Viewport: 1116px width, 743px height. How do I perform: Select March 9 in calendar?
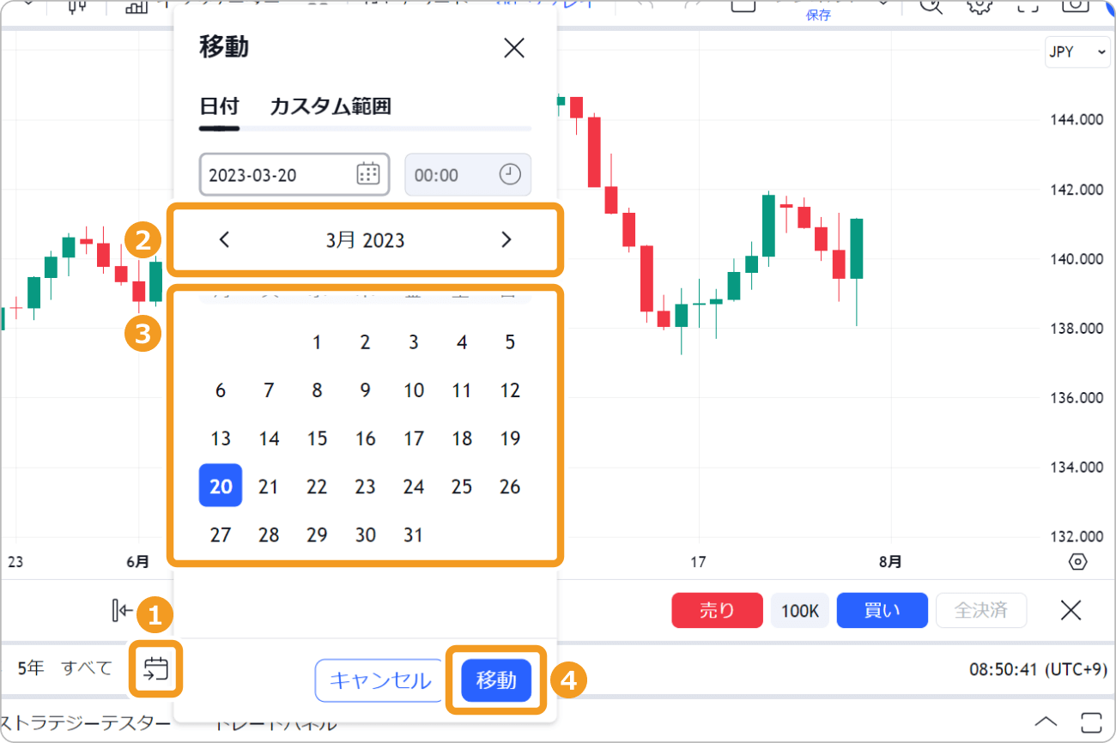coord(365,391)
